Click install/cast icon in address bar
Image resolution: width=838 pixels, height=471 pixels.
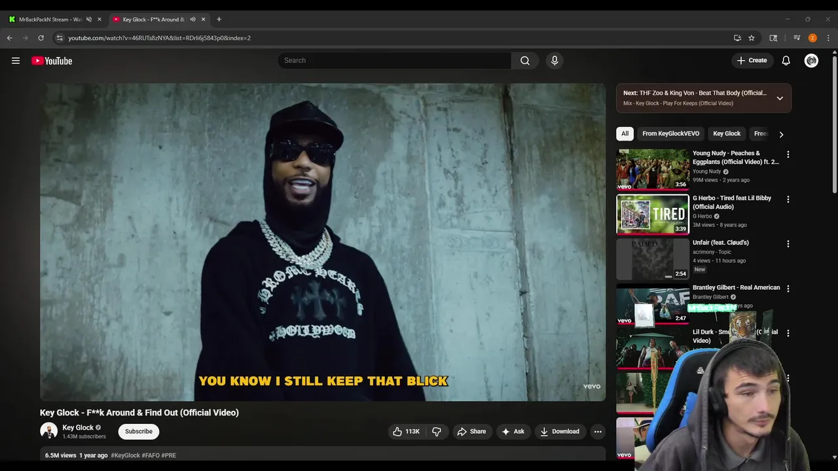click(x=737, y=38)
